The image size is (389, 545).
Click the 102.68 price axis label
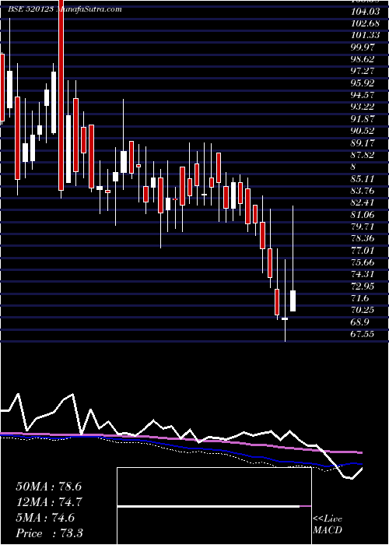tap(366, 23)
